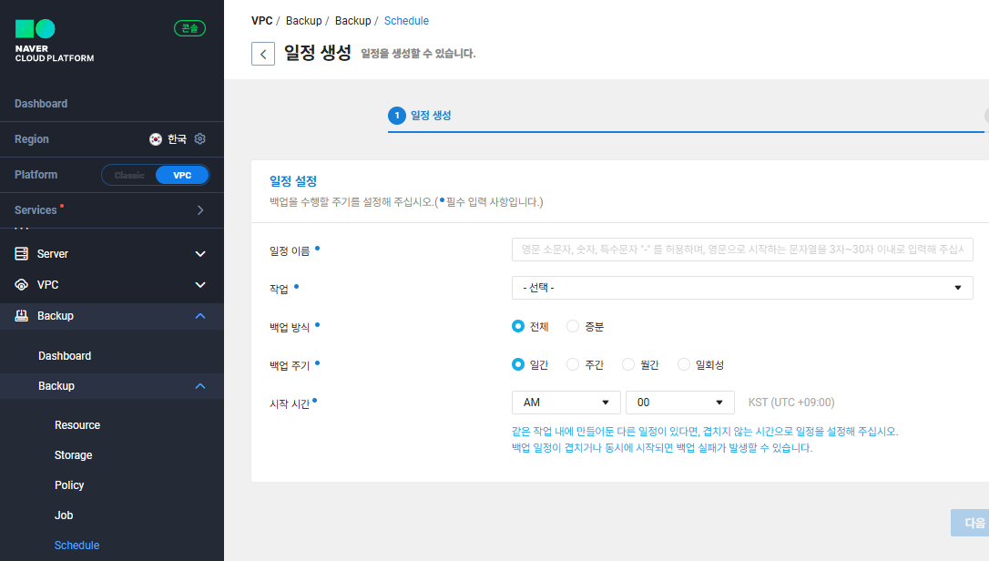
Task: Click the 일정 설정 section heading
Action: point(293,181)
